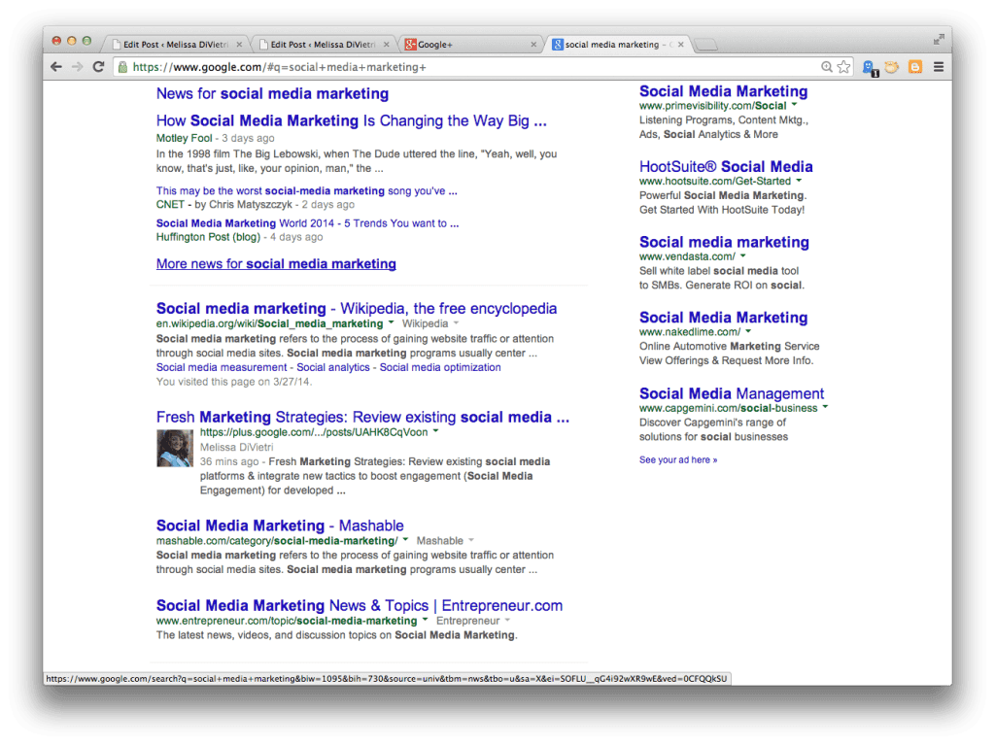Toggle fullscreen with the top-right window arrows

tap(938, 39)
